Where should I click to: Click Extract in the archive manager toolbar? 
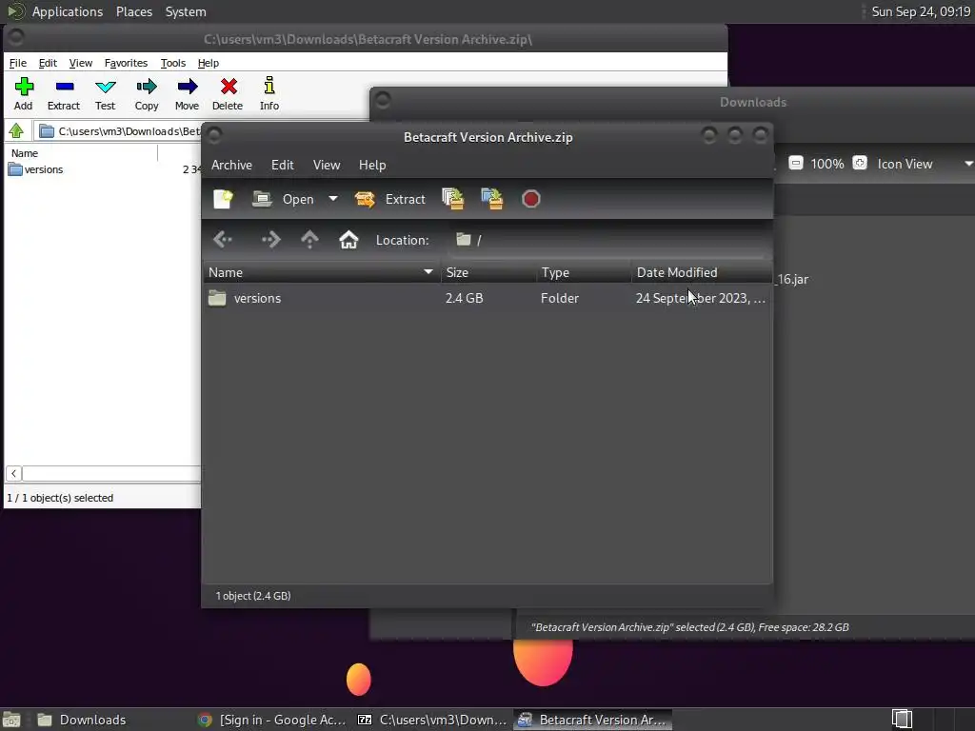click(389, 199)
